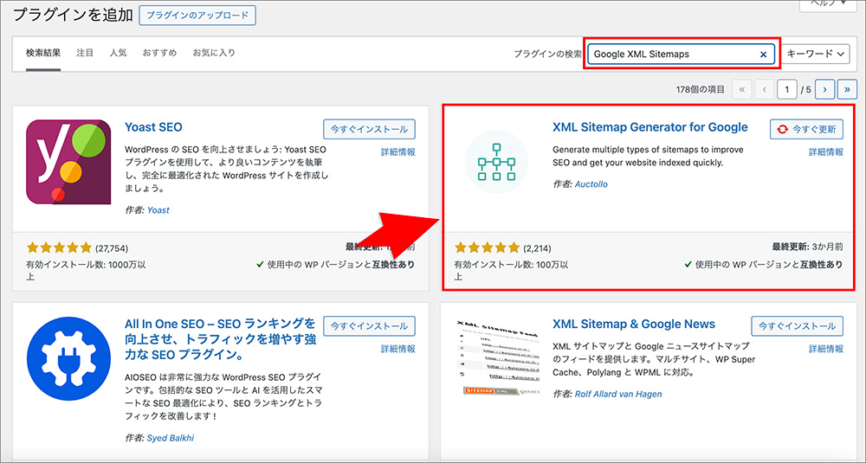Click 有効インストール数: 100万以上 text
This screenshot has height=463, width=866.
click(511, 270)
